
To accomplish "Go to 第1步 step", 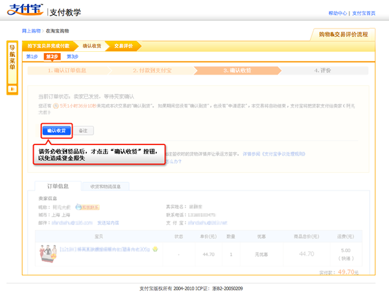I will [x=32, y=57].
